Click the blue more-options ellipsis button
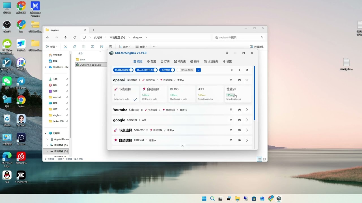This screenshot has height=203, width=362. pos(198,70)
